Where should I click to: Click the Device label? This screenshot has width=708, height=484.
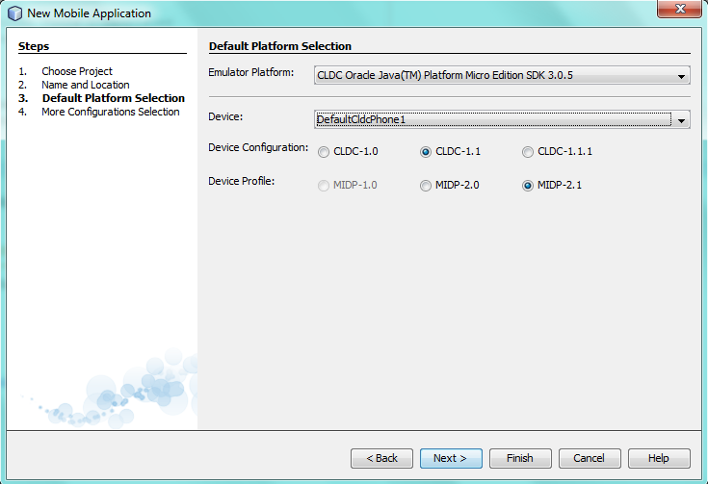click(225, 116)
